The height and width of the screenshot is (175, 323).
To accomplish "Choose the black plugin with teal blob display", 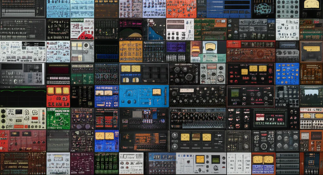I will (263, 9).
